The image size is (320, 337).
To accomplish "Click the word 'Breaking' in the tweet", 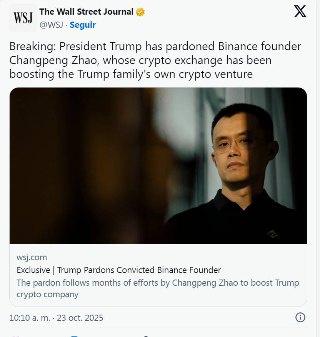I will point(32,47).
